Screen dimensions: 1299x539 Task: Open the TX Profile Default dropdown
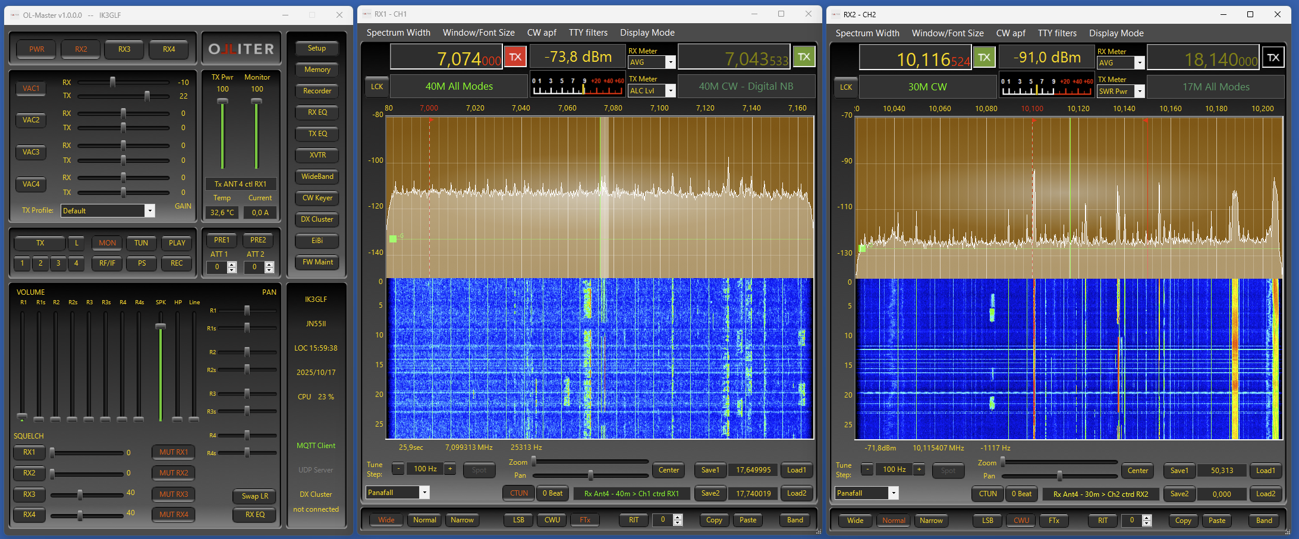point(150,211)
